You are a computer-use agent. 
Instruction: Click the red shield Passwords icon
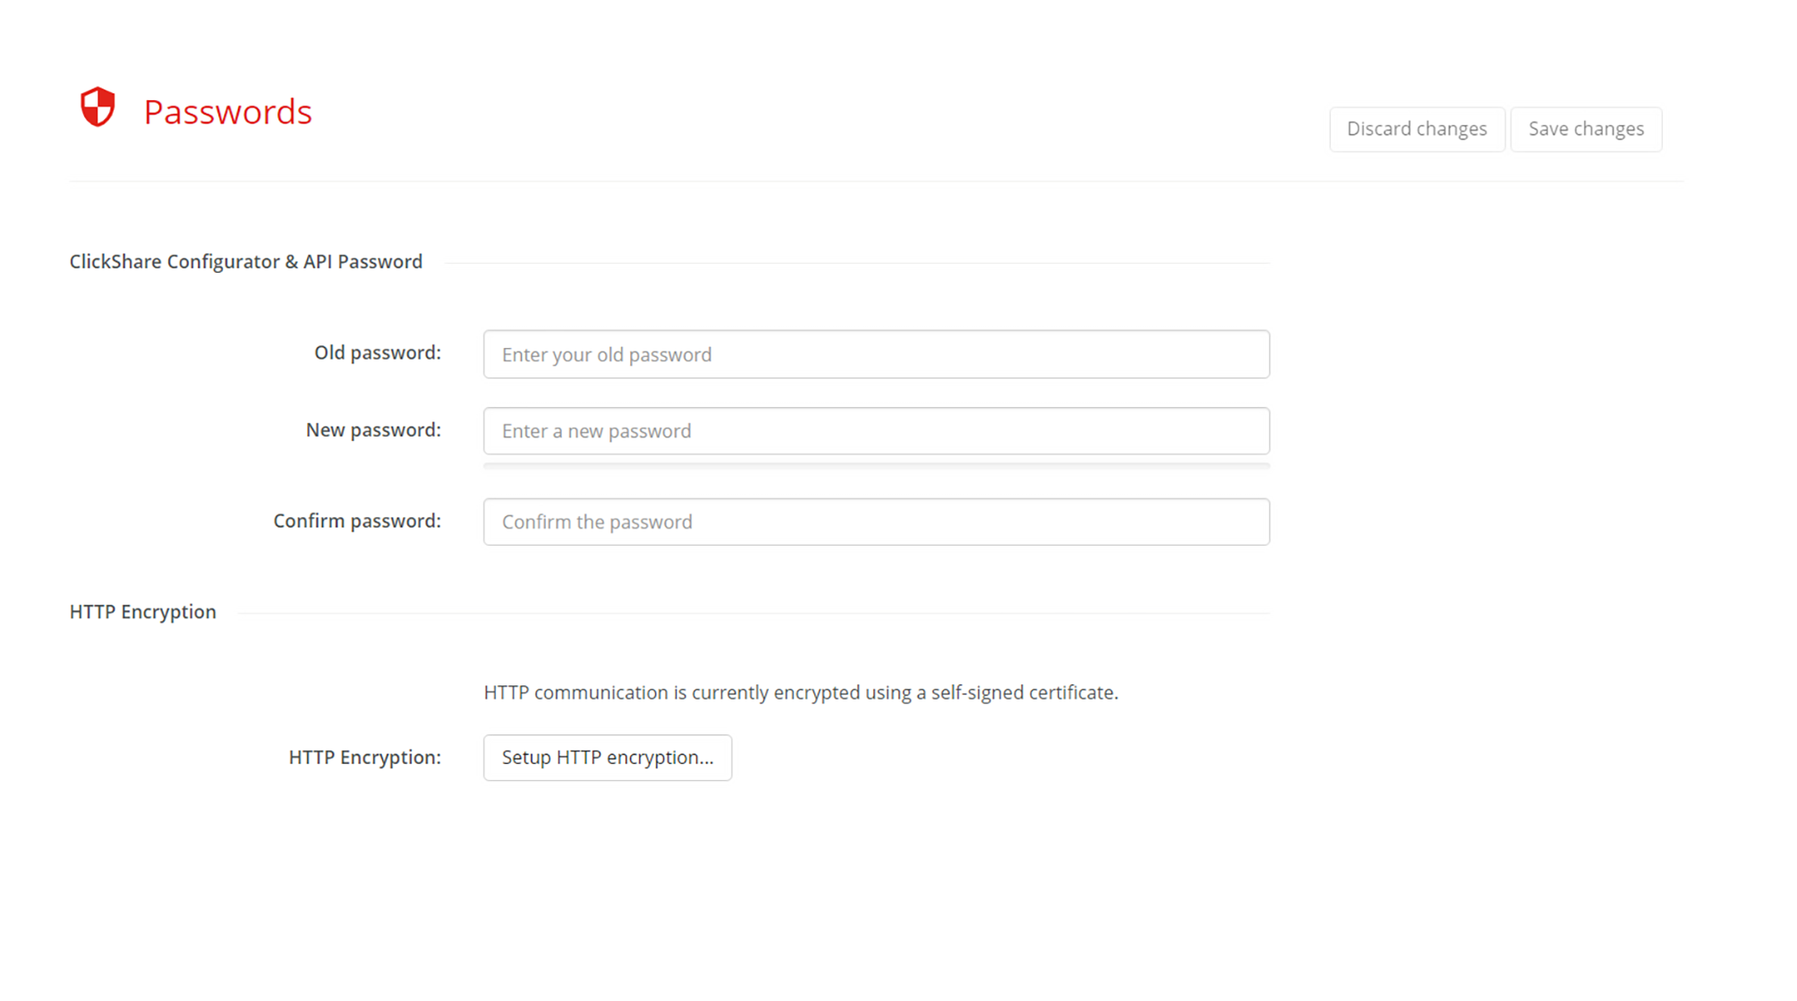tap(98, 107)
